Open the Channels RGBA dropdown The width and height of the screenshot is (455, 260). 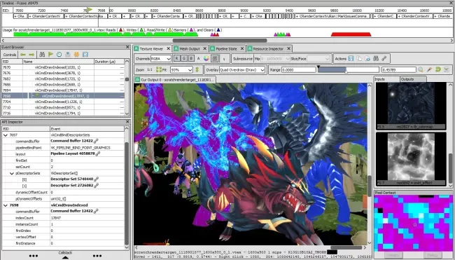[161, 59]
